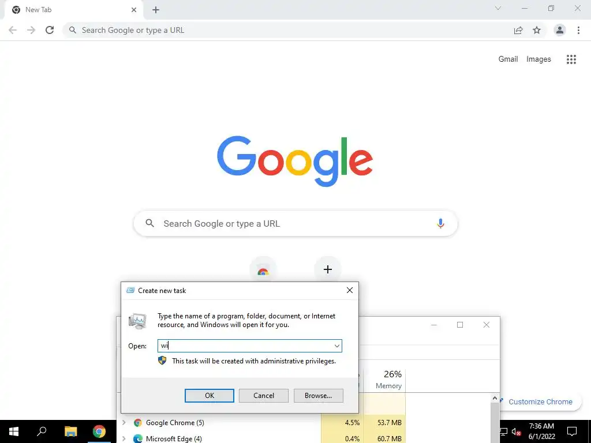Viewport: 591px width, 443px height.
Task: Click the Task Manager scroll up arrow
Action: [x=495, y=398]
